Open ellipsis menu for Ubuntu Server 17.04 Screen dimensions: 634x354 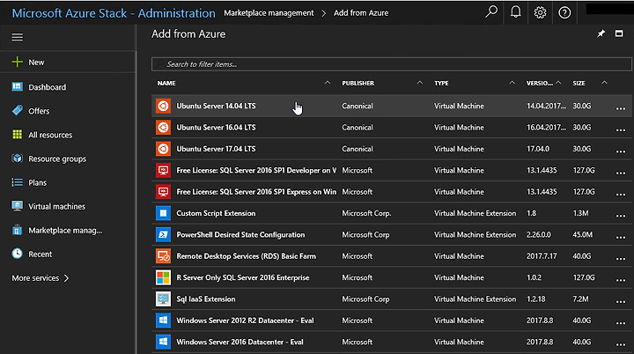click(x=621, y=151)
